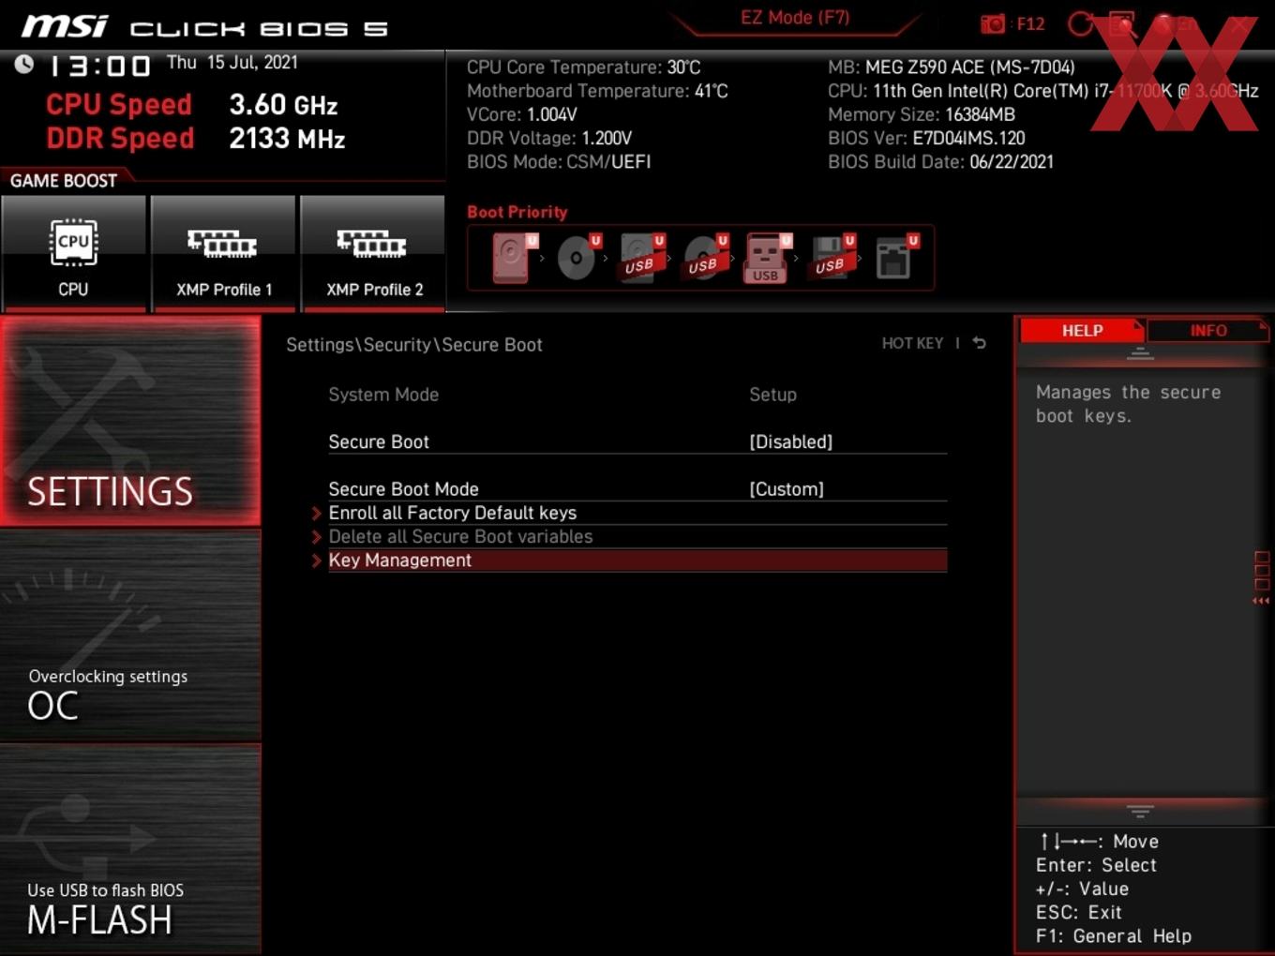Click the Boot Priority heading
1275x956 pixels.
point(517,212)
